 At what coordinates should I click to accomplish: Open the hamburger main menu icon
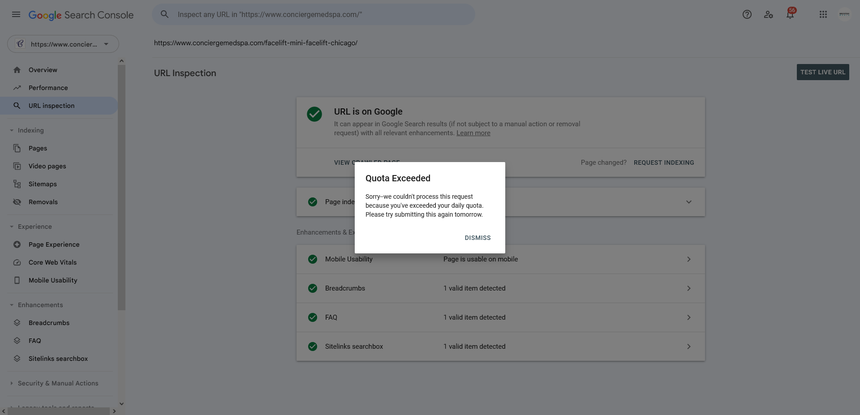(16, 14)
